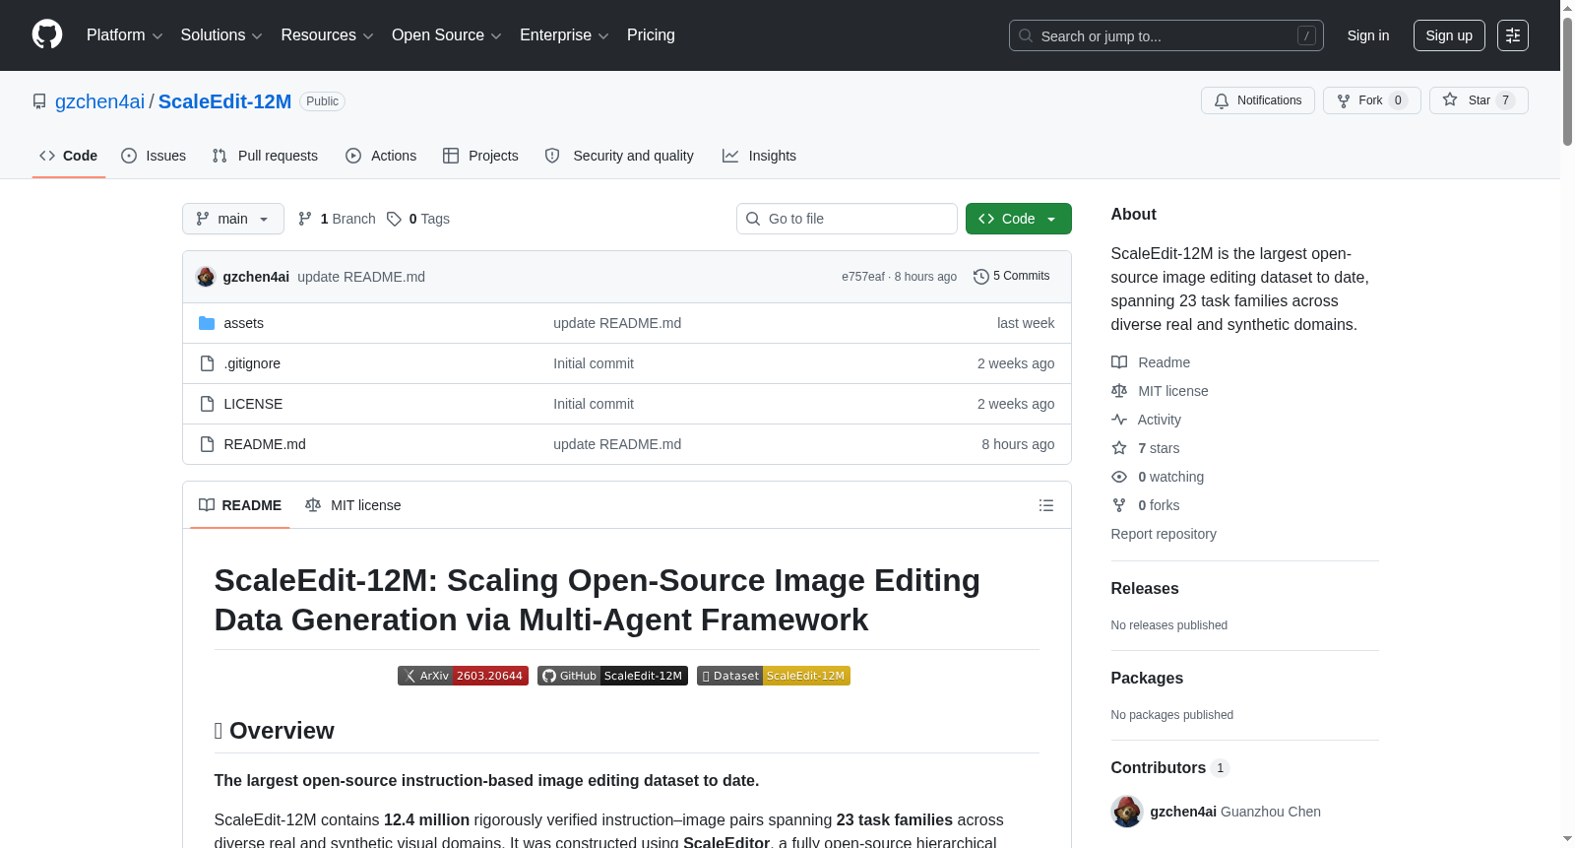Click the ArXiv 2603.20644 badge
Viewport: 1575px width, 848px height.
coord(463,676)
